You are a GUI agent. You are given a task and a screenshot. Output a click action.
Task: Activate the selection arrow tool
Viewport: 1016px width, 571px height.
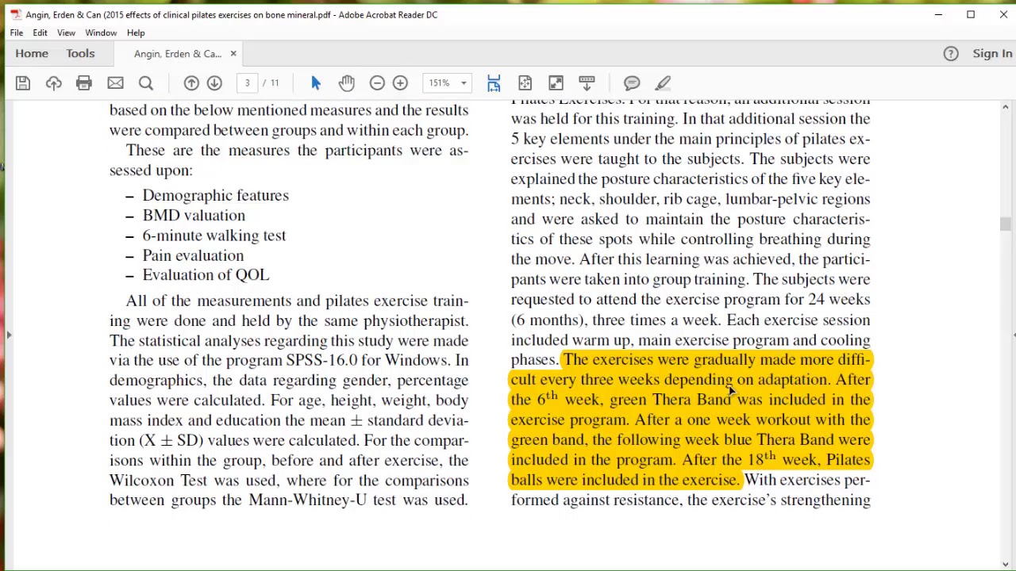[x=316, y=83]
